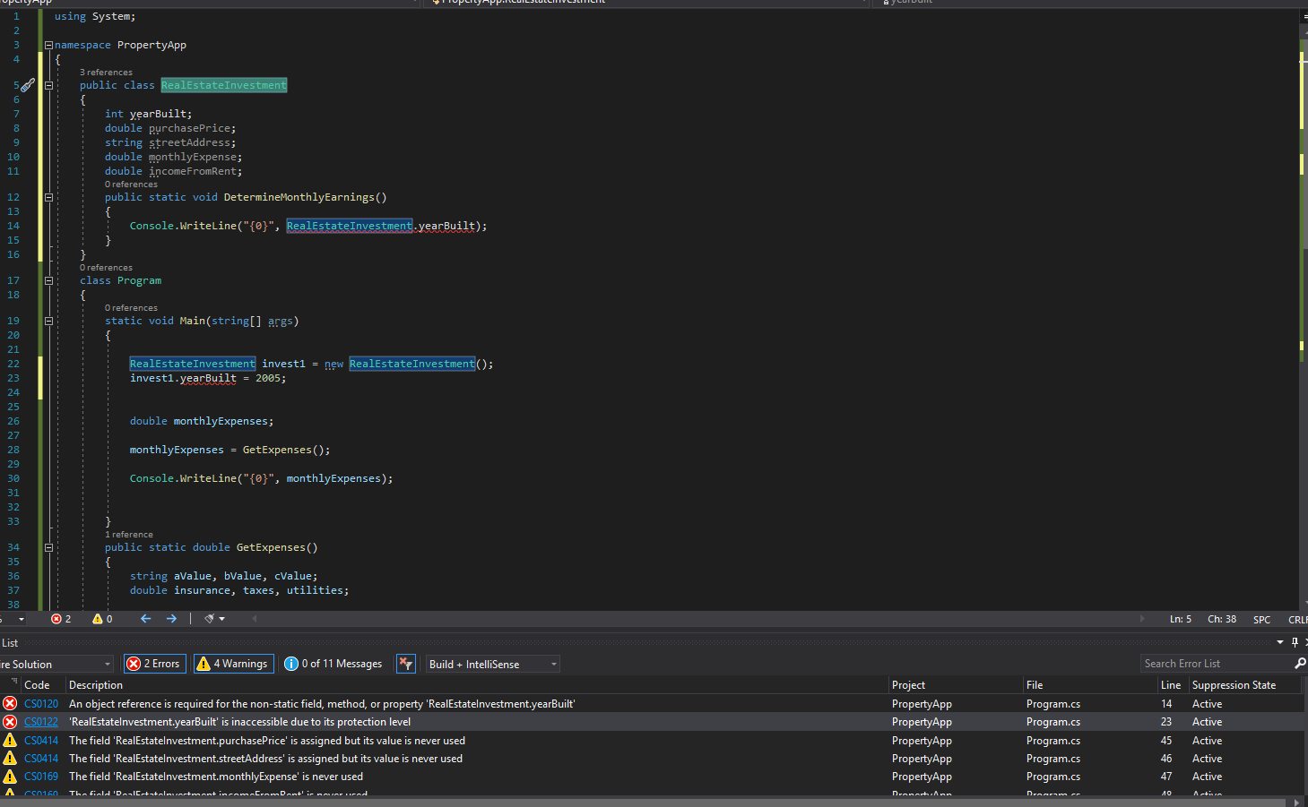Toggle the 2 Errors filter button
The image size is (1308, 807).
click(154, 664)
